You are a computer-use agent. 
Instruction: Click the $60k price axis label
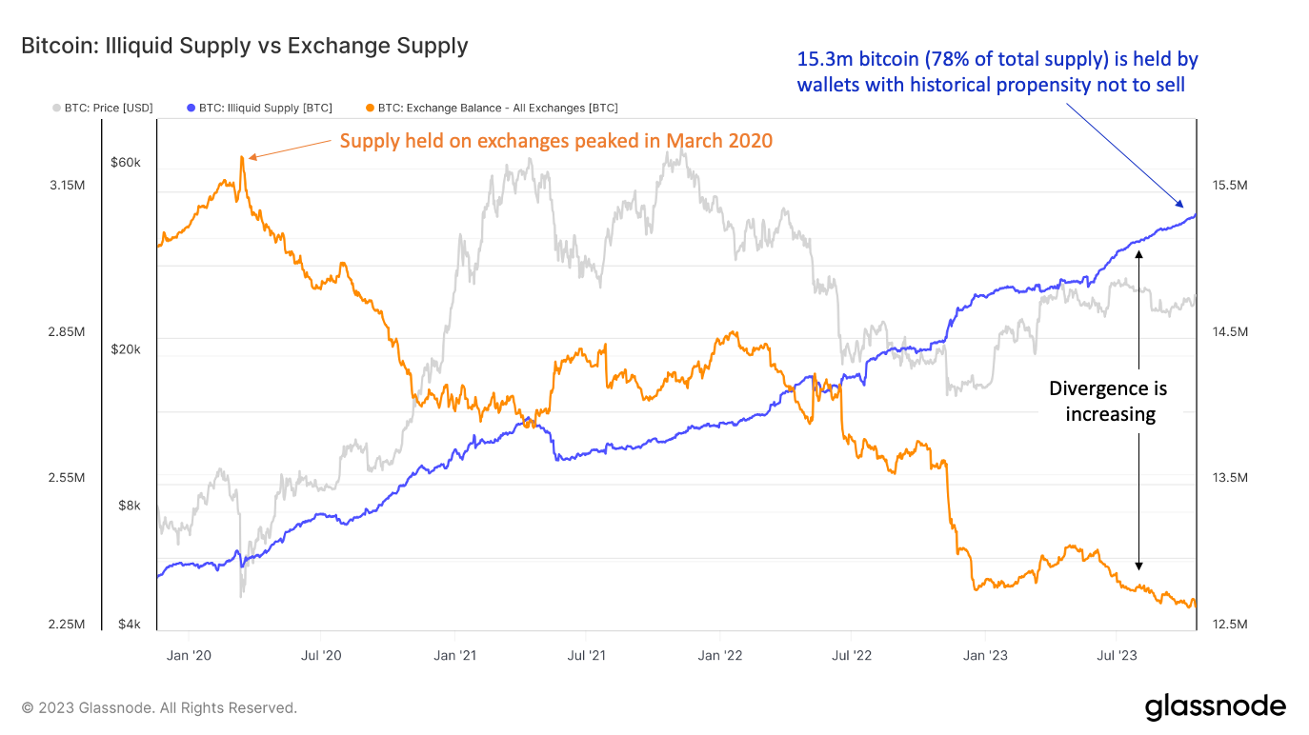126,162
